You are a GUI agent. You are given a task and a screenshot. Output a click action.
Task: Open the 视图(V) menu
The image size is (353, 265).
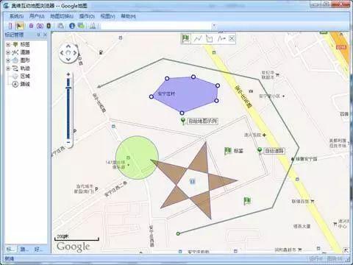[107, 16]
